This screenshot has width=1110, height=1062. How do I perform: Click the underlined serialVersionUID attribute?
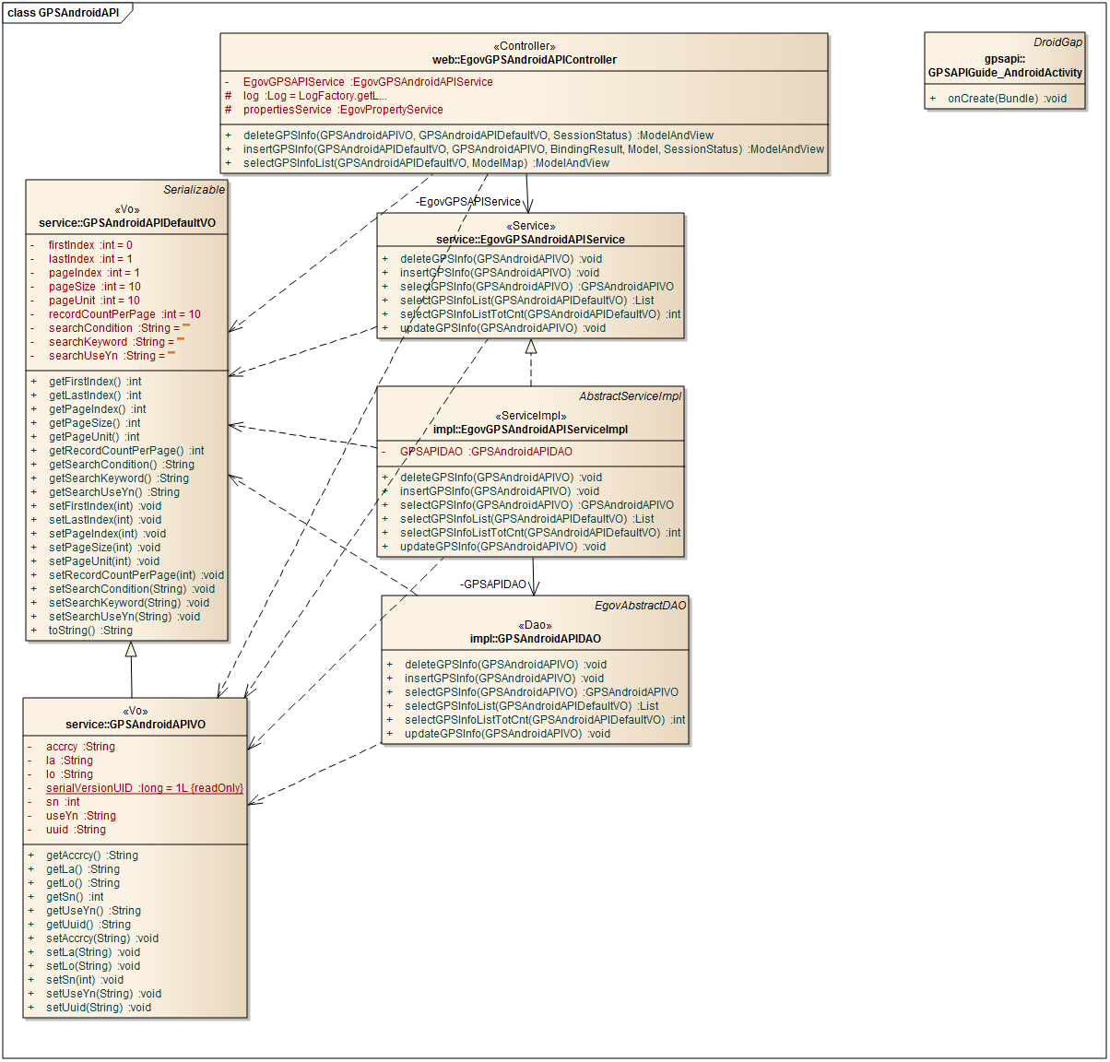pos(144,788)
